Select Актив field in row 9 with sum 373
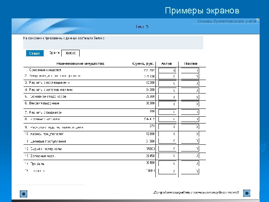Screen dimensions: 269x202 click(x=167, y=127)
